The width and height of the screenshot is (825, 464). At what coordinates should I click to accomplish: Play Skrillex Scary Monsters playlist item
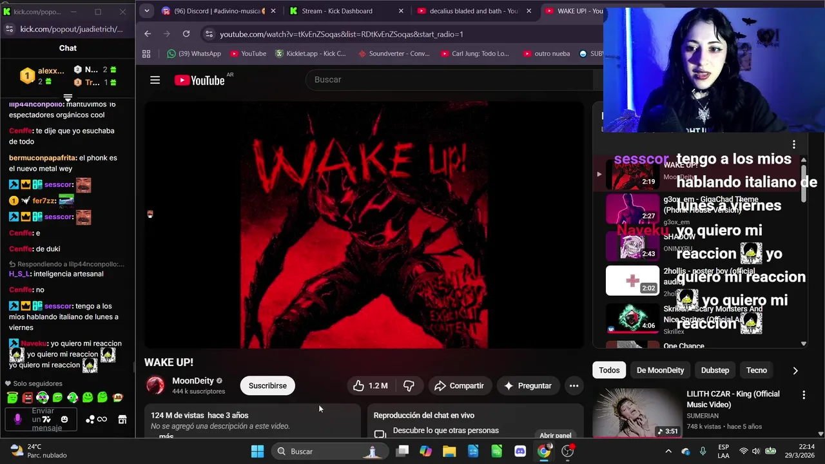click(696, 318)
